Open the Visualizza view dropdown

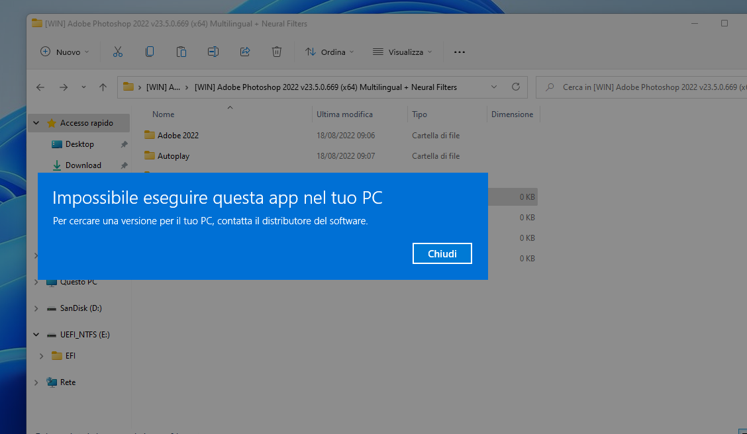coord(403,52)
